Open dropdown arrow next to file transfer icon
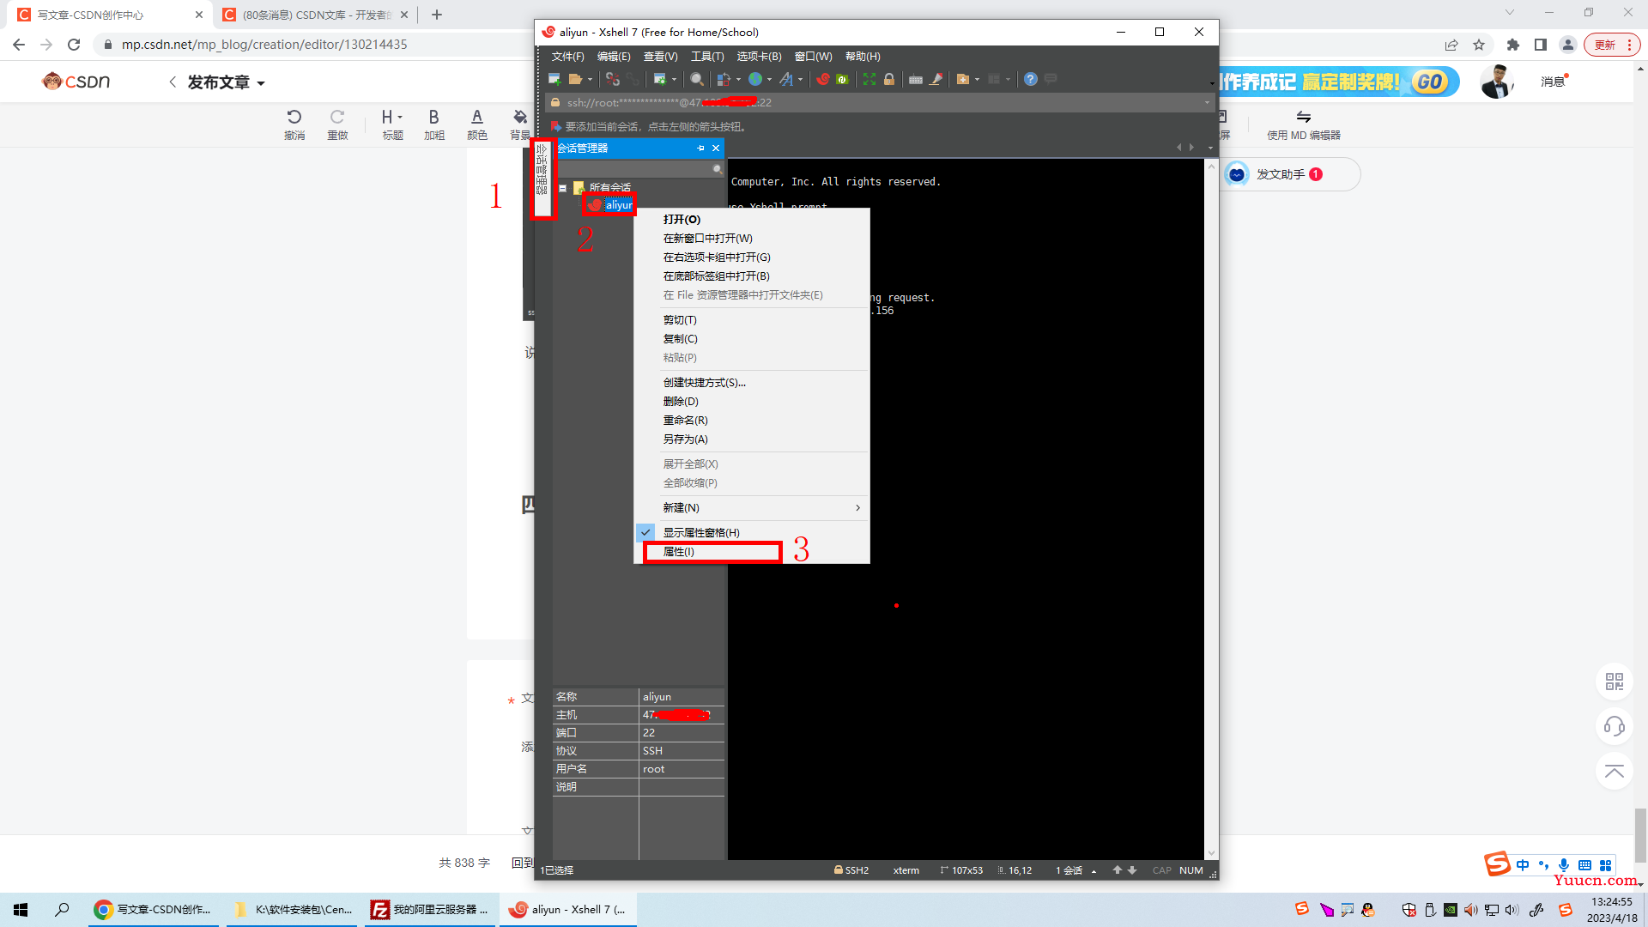 point(738,79)
